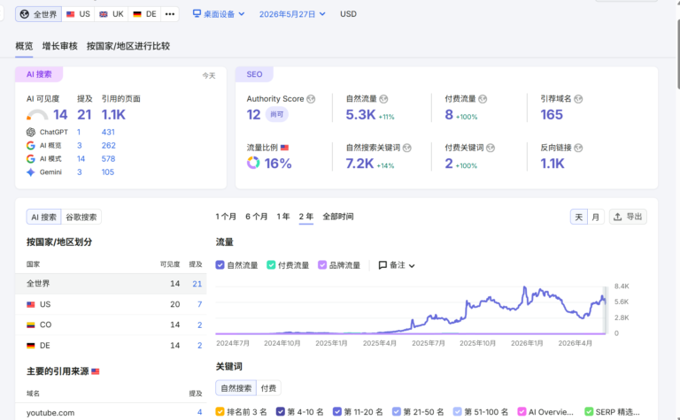The width and height of the screenshot is (680, 420).
Task: Click the 付费关键词 globe info icon
Action: (491, 148)
